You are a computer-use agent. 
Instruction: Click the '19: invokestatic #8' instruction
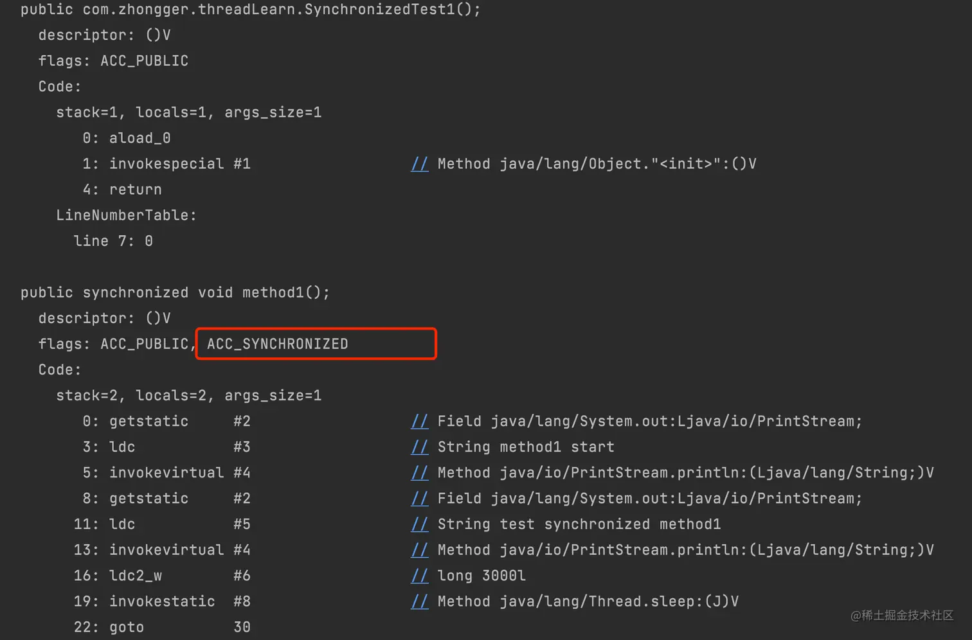[162, 601]
